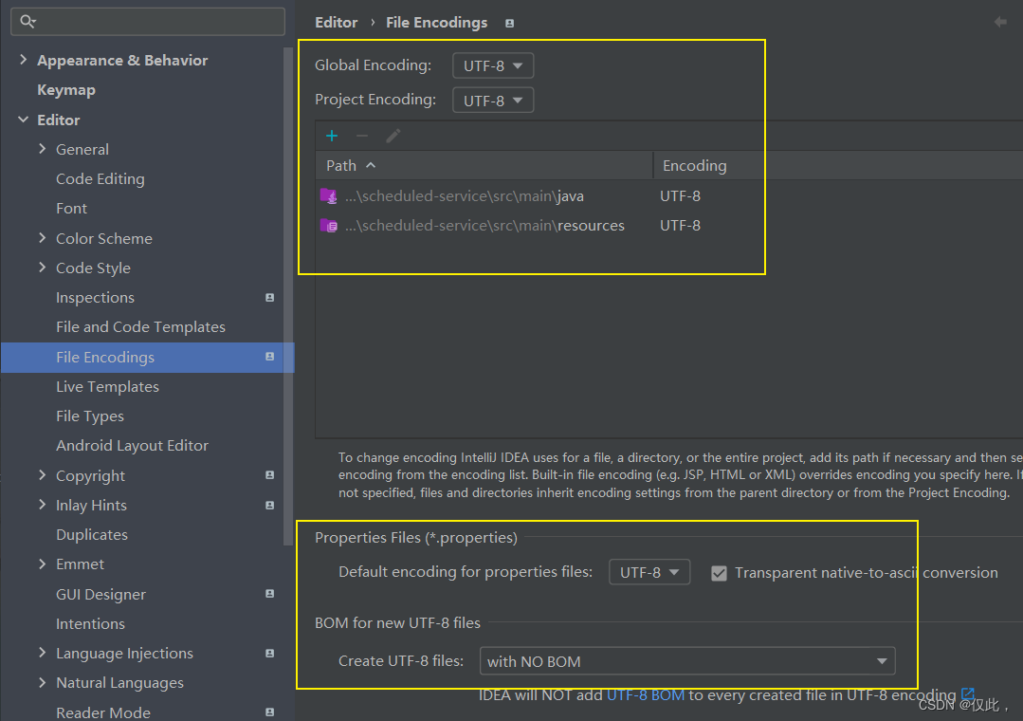The width and height of the screenshot is (1023, 721).
Task: Open Keymap settings page
Action: point(66,90)
